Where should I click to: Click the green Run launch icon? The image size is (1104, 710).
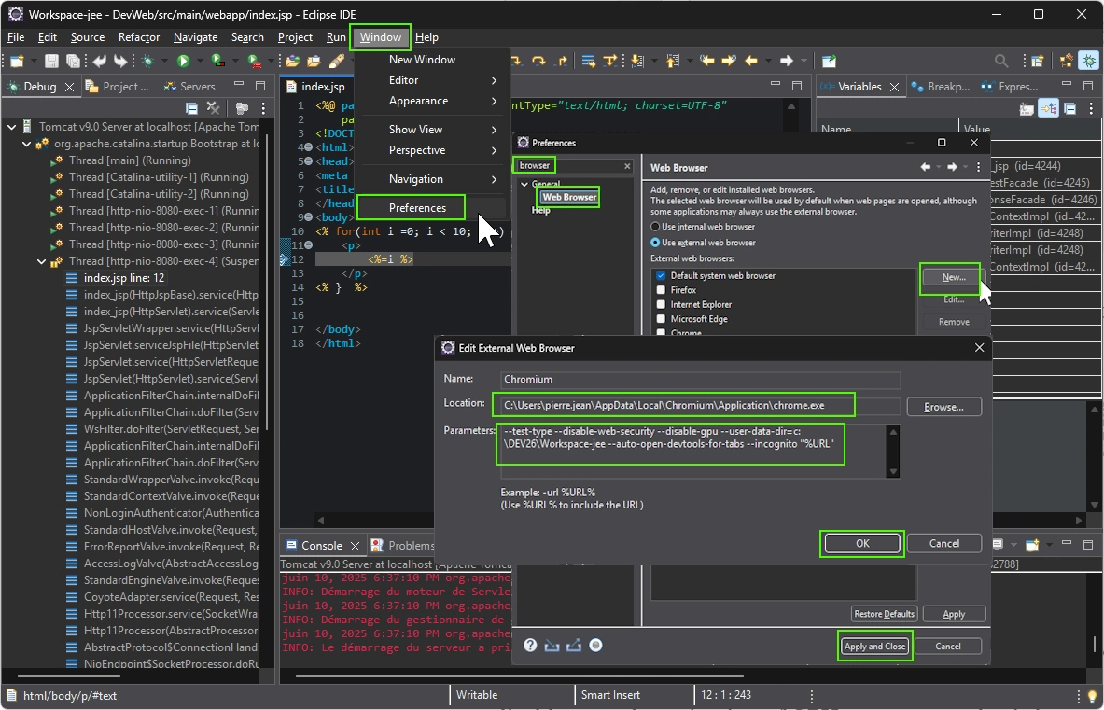(183, 62)
